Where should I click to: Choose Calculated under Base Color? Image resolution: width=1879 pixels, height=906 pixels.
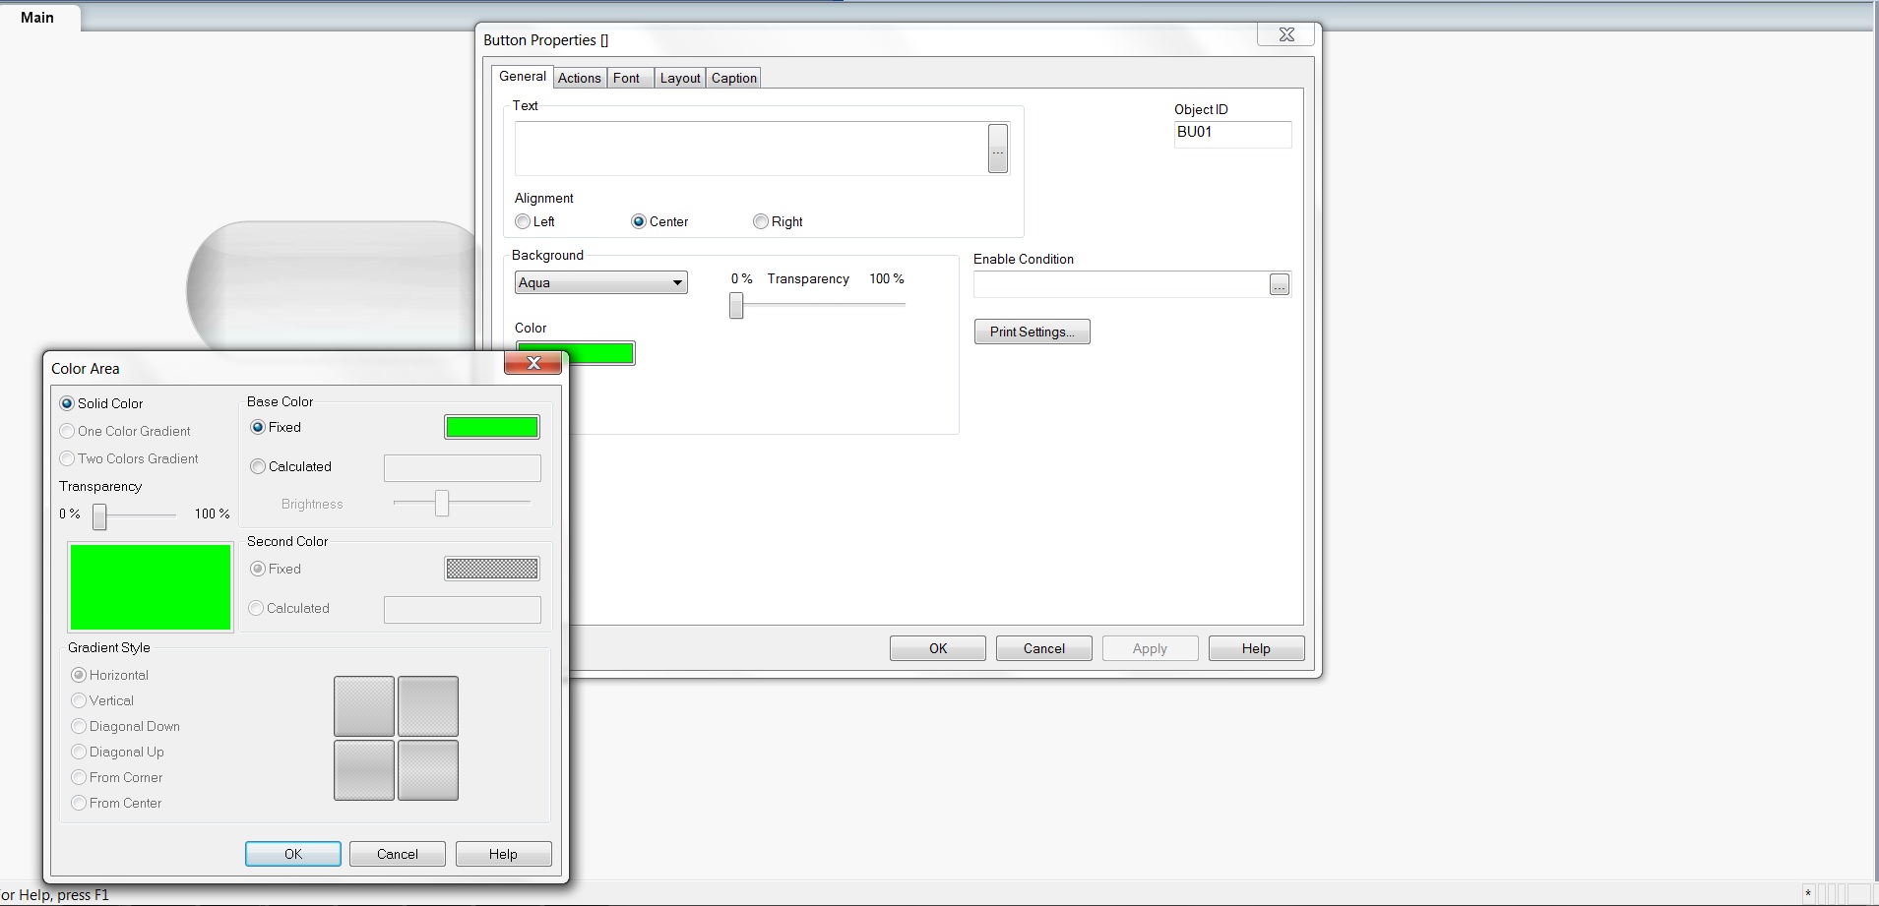point(291,466)
